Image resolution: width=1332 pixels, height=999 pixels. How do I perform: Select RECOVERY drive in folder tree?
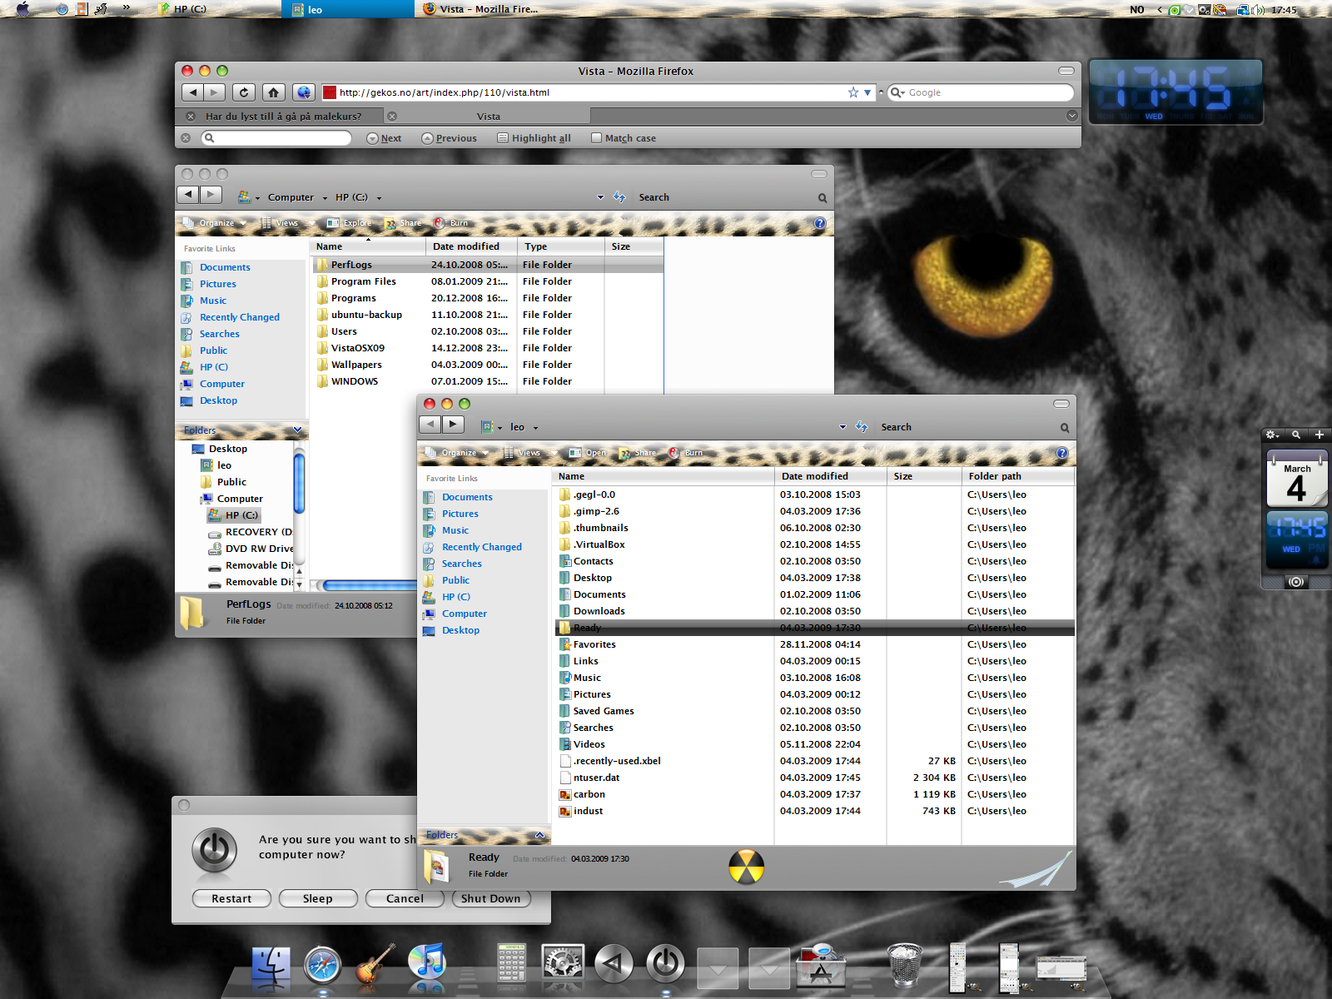(x=250, y=532)
